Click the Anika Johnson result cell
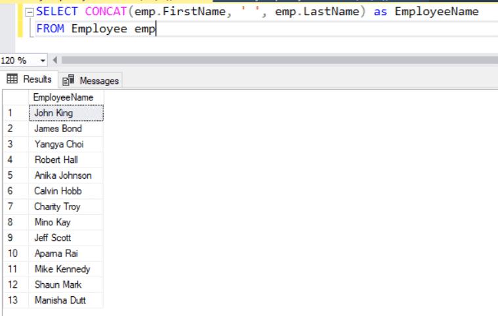The width and height of the screenshot is (498, 316). click(x=66, y=175)
